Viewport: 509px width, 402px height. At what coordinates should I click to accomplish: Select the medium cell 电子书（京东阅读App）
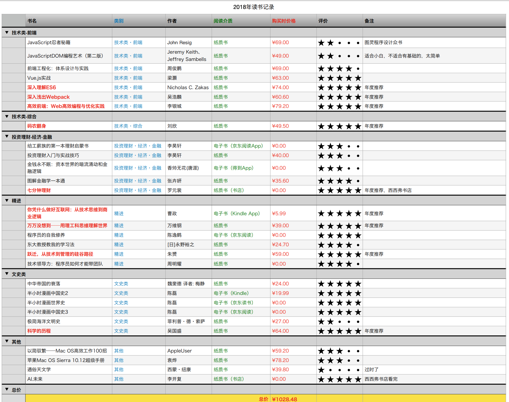241,146
